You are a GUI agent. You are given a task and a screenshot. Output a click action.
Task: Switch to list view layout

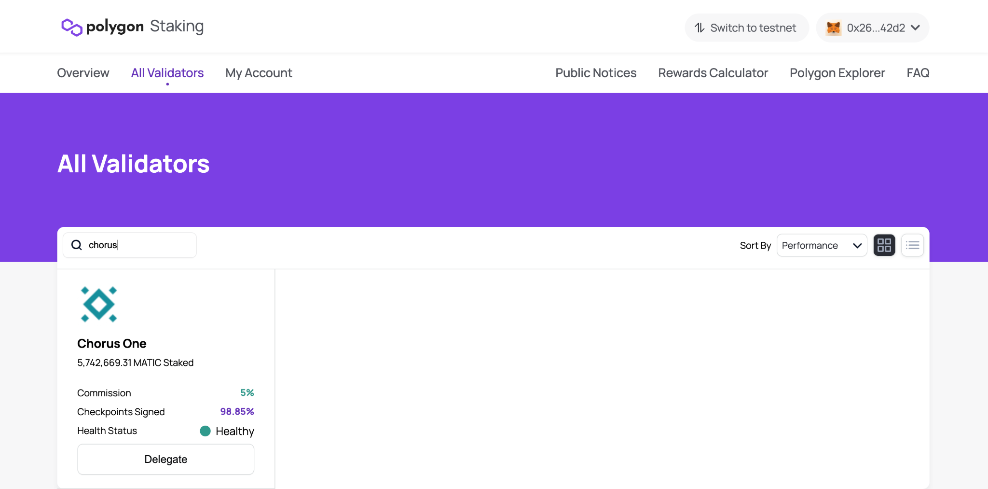tap(912, 245)
